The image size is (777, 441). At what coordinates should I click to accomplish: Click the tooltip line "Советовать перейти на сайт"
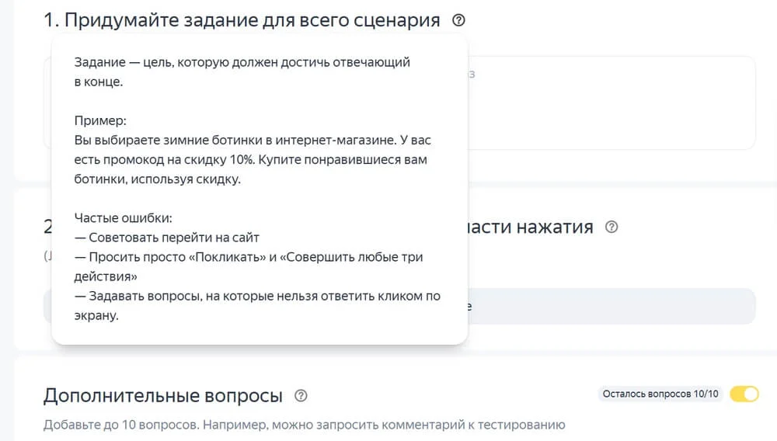[x=167, y=238]
